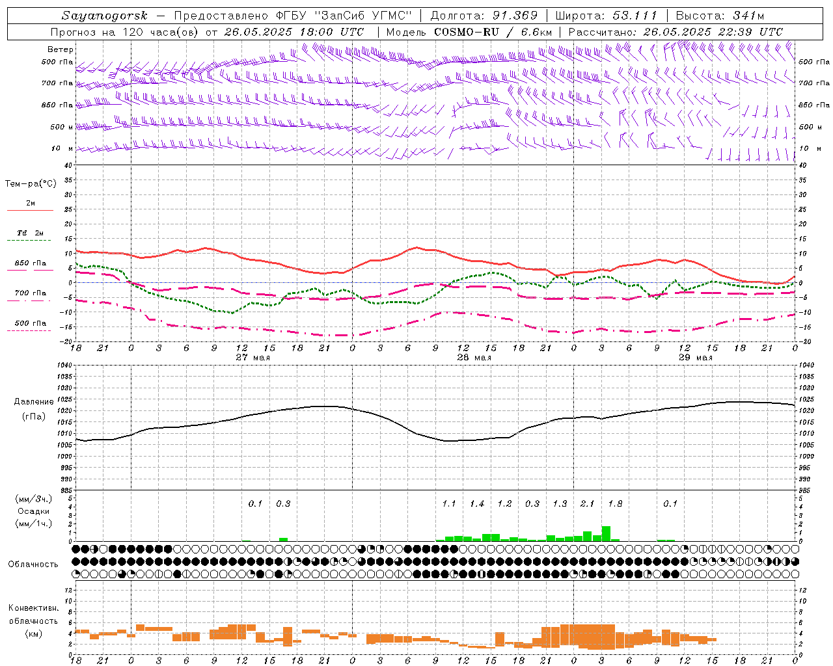Click the '1.8' precipitation amount value
Viewport: 833px width, 666px height.
point(615,504)
